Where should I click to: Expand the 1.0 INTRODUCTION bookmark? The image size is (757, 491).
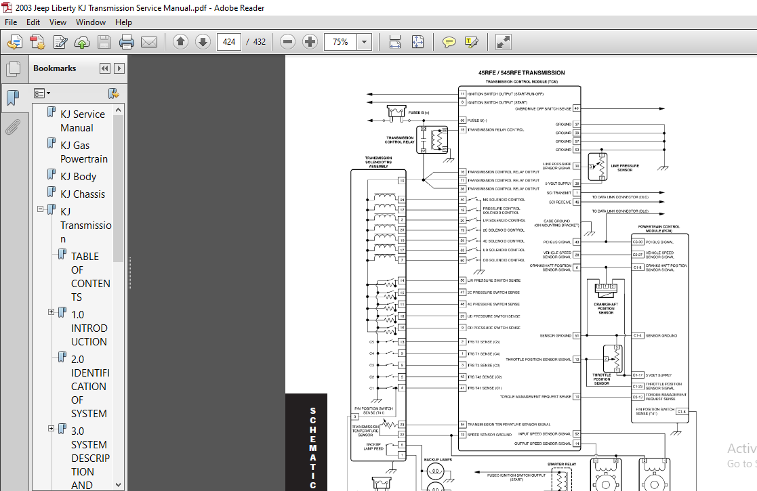(52, 312)
